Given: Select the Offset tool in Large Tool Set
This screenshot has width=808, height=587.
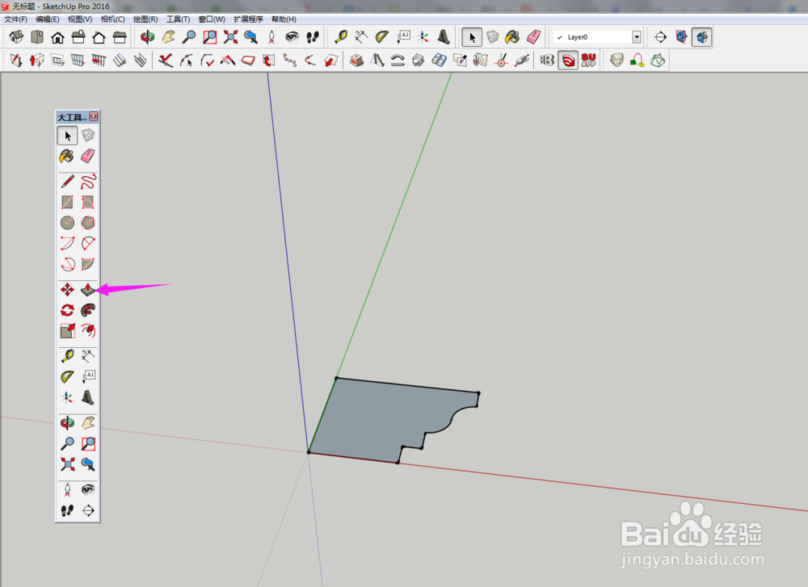Looking at the screenshot, I should point(88,330).
